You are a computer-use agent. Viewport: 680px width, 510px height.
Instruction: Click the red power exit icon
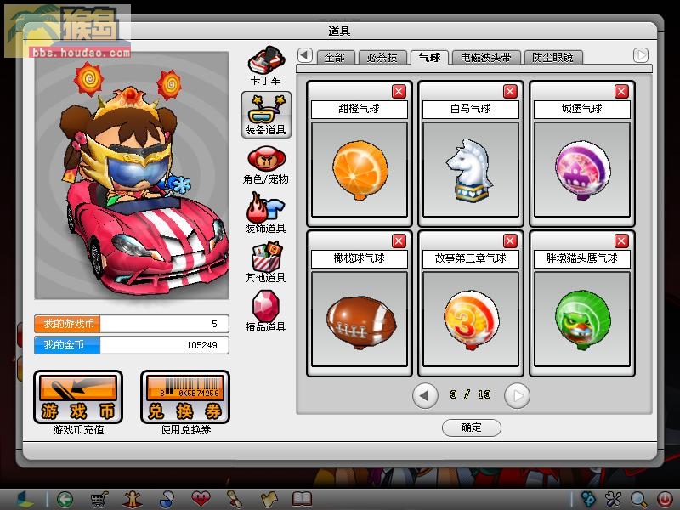[x=665, y=499]
